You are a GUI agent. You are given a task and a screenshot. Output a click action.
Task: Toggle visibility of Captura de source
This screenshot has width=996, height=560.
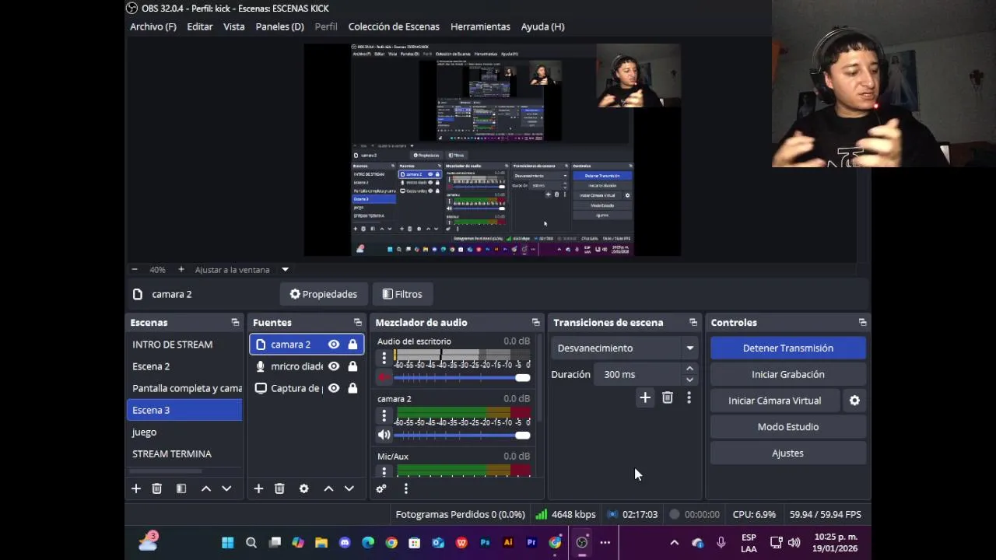pyautogui.click(x=334, y=388)
